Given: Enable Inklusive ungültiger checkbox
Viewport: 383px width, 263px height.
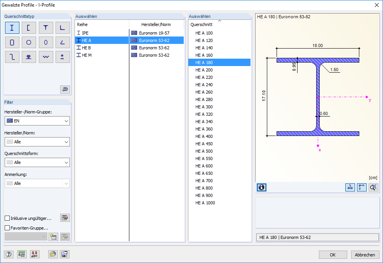Looking at the screenshot, I should (x=7, y=218).
